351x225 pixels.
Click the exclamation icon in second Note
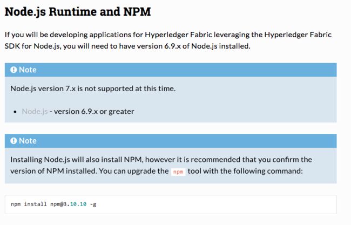[x=13, y=141]
